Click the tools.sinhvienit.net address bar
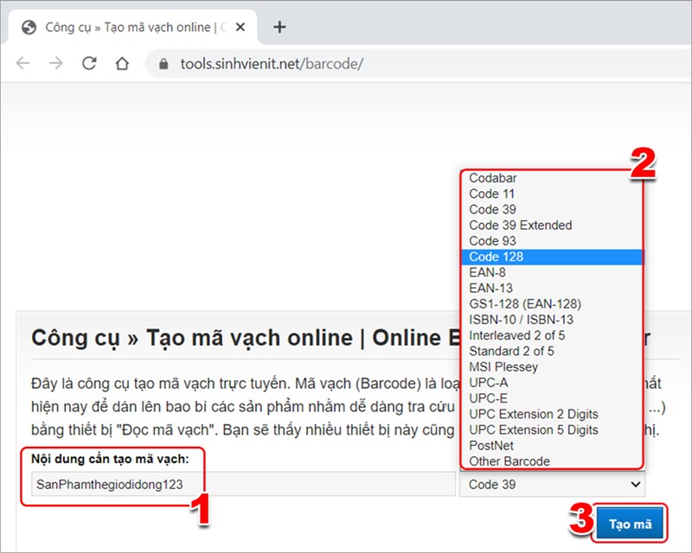The height and width of the screenshot is (553, 692). click(x=259, y=63)
